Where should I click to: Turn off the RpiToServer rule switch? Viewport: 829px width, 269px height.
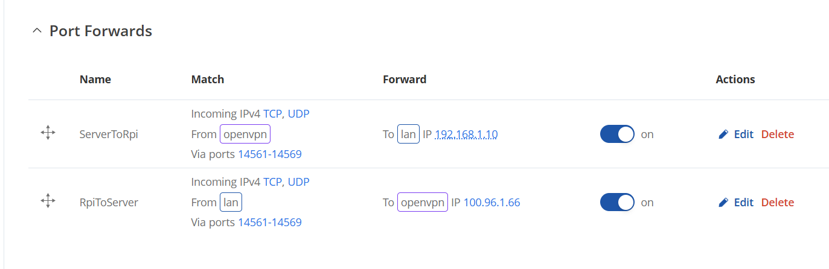[616, 202]
